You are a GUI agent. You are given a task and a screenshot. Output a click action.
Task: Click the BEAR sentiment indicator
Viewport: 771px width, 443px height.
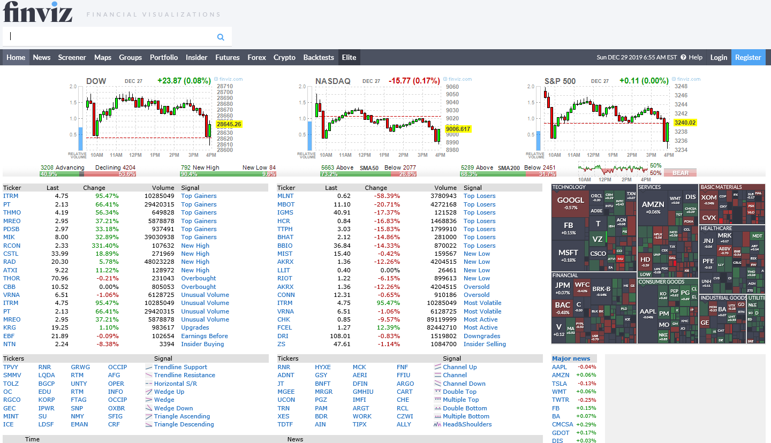(681, 173)
